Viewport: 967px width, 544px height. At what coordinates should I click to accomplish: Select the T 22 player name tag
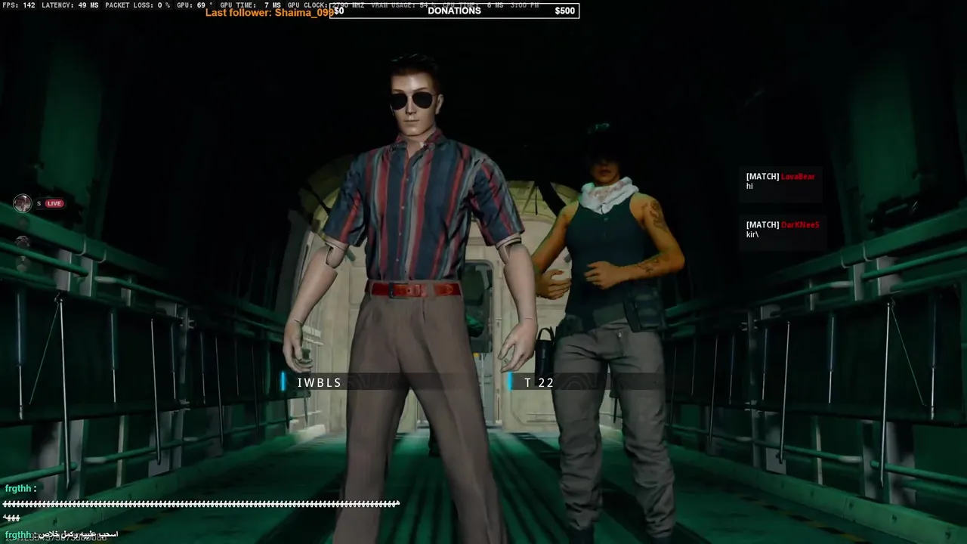pos(539,382)
